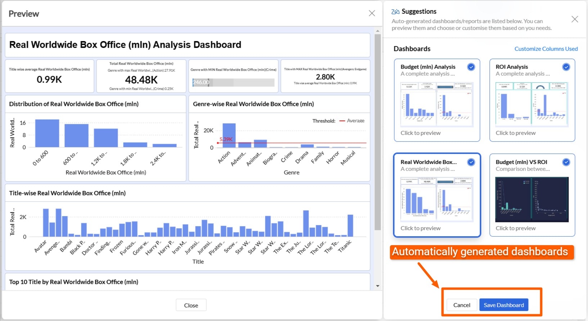This screenshot has width=588, height=321.
Task: Click 'Distribution of Real Worldwide Box Office' chart title
Action: (x=74, y=104)
